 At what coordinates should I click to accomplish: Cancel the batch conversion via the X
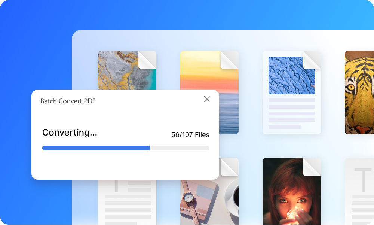pos(207,99)
